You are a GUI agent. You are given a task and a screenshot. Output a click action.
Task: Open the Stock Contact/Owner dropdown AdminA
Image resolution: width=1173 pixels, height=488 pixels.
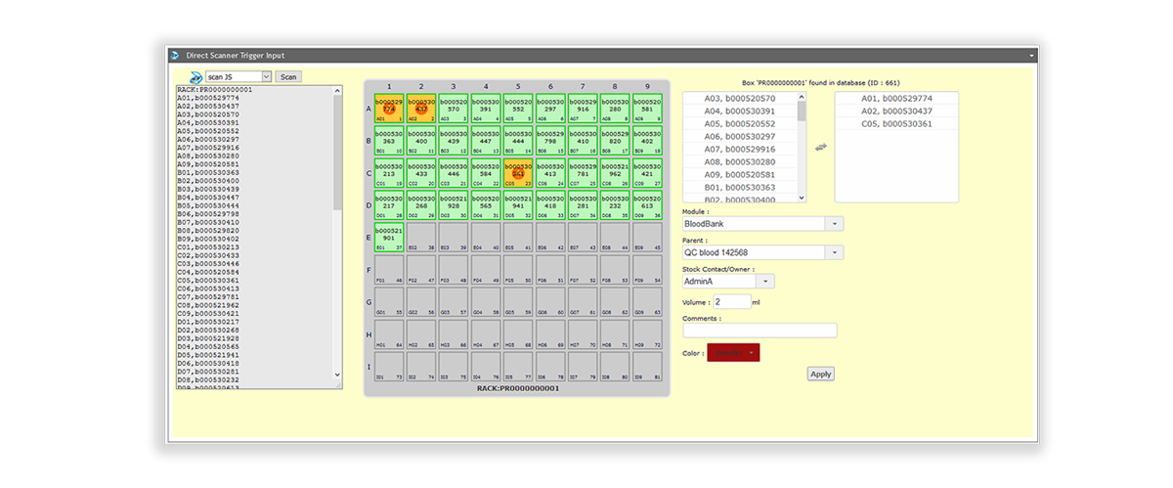pyautogui.click(x=728, y=281)
